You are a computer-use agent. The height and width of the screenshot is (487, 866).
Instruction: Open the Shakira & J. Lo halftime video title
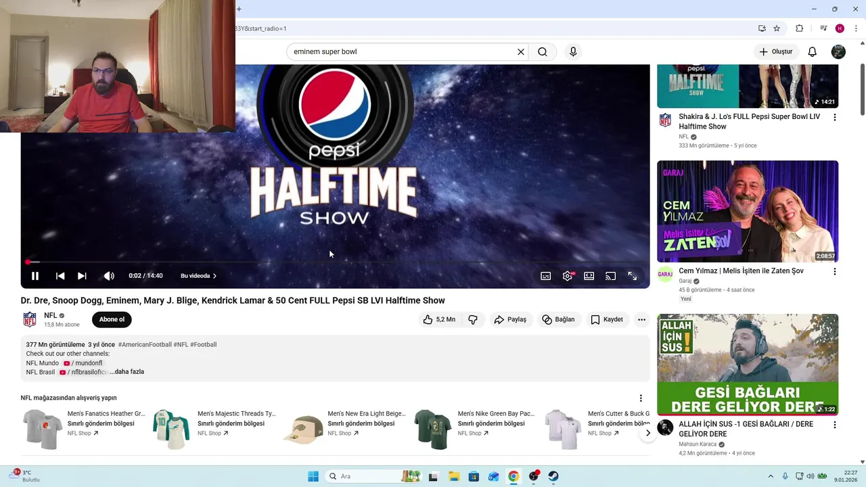point(750,122)
